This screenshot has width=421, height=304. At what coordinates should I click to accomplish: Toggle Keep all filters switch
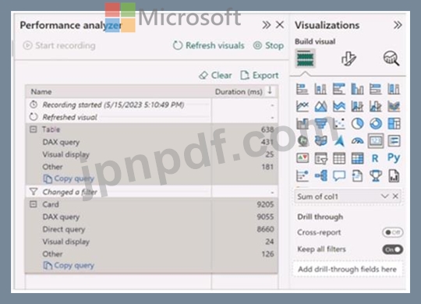[x=392, y=249]
